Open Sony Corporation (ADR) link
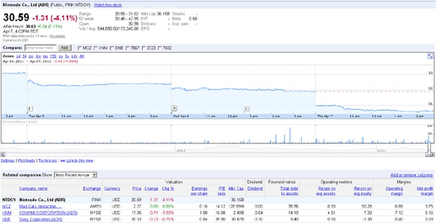Screen dimensions: 436x223 click(x=41, y=219)
